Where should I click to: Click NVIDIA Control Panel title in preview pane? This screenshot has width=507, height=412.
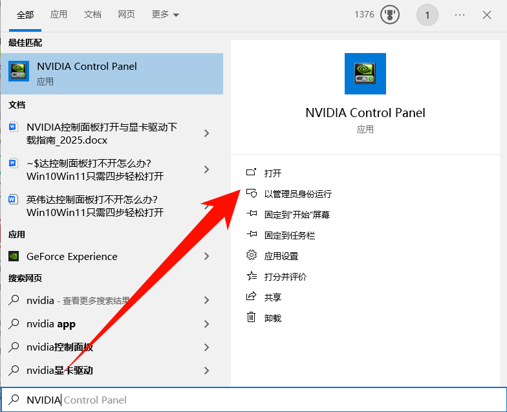pos(365,113)
